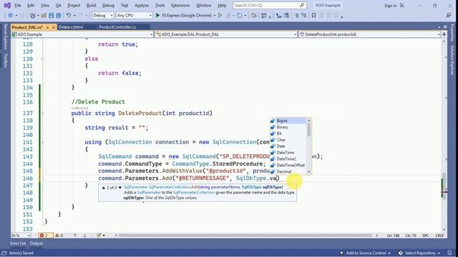Select Bigint in the IntelliSense list
This screenshot has width=458, height=257.
point(288,121)
